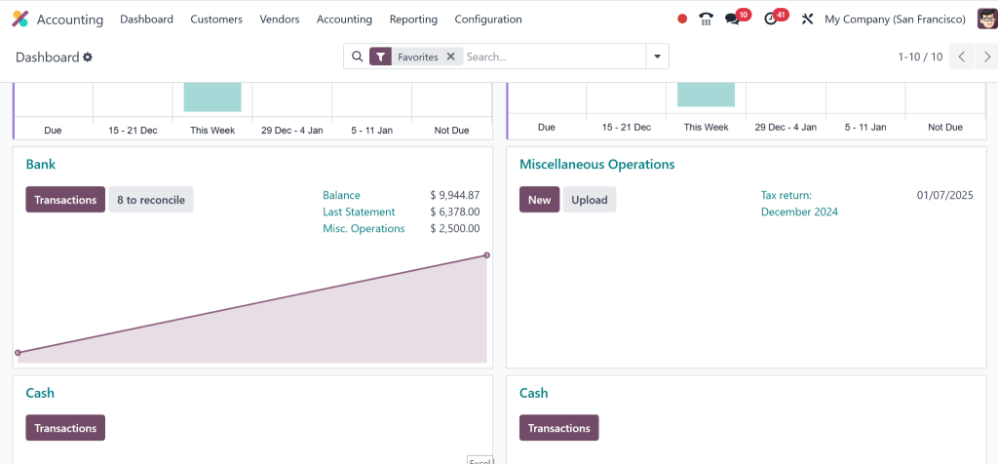
Task: Click the $ 2,500.00 value
Action: click(455, 228)
